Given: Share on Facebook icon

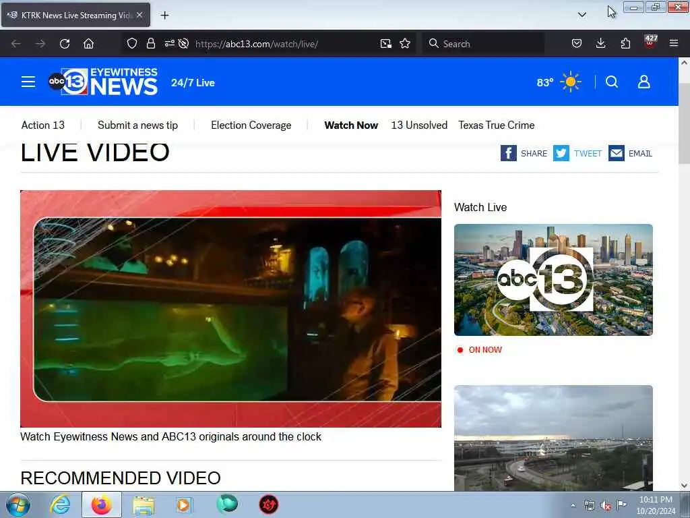Looking at the screenshot, I should coord(508,153).
